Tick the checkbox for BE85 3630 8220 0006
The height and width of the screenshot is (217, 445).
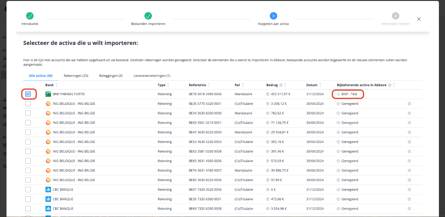point(28,180)
